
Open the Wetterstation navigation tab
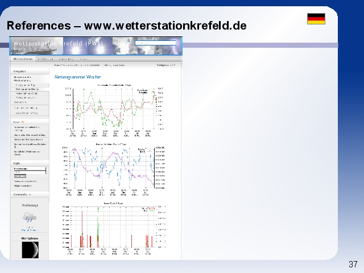[x=23, y=59]
